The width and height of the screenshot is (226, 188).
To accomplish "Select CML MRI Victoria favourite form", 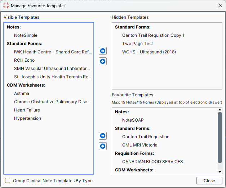I will tap(139, 145).
